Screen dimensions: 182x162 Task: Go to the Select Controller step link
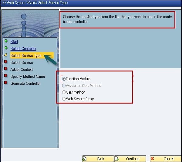(23, 49)
